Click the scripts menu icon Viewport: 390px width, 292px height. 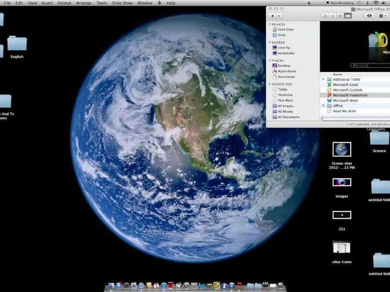160,3
